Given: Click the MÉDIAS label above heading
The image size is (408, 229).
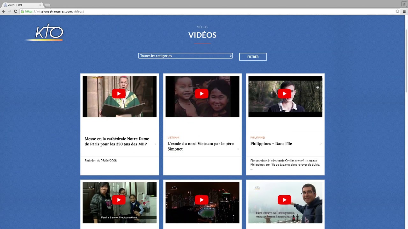Looking at the screenshot, I should click(202, 27).
